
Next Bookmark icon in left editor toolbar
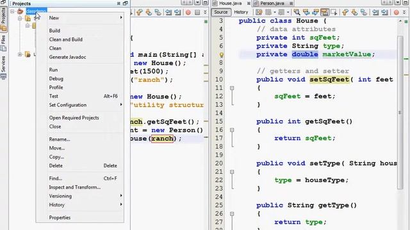[x=149, y=12]
